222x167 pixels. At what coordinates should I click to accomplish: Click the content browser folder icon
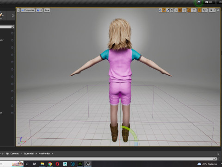coord(7,154)
